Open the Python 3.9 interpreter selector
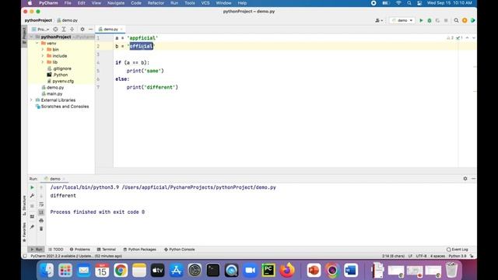 (458, 256)
